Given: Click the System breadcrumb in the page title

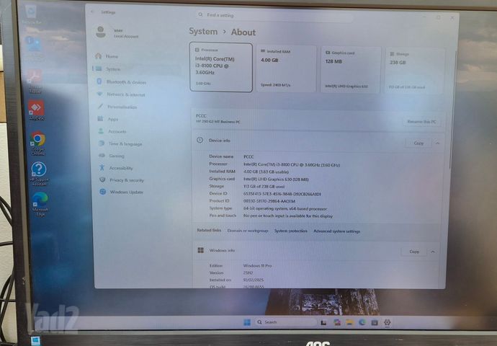Looking at the screenshot, I should (203, 32).
